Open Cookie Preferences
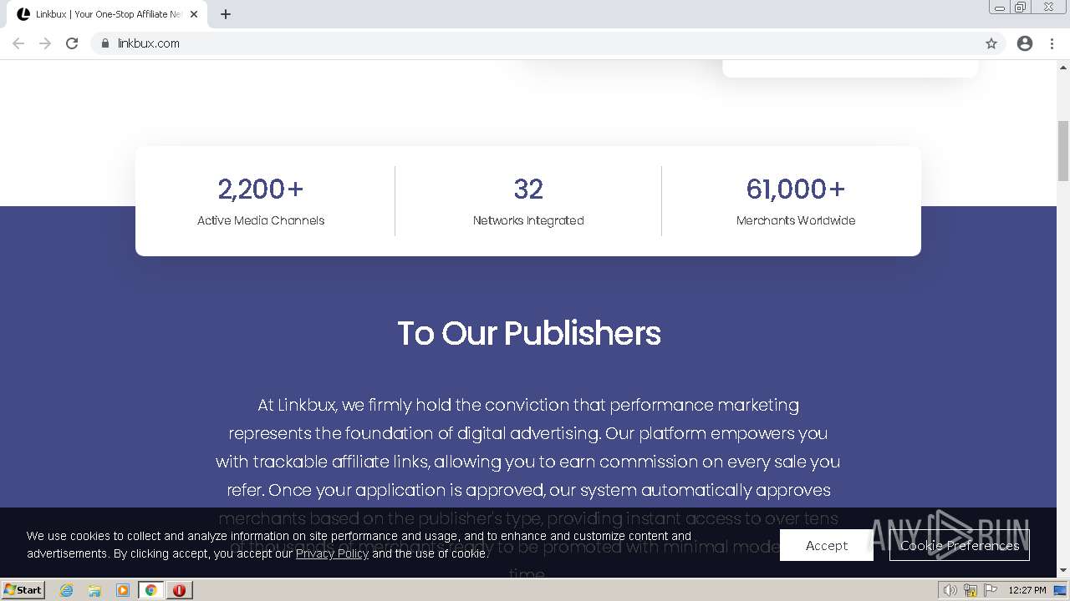Screen dimensions: 1070x601 click(959, 545)
